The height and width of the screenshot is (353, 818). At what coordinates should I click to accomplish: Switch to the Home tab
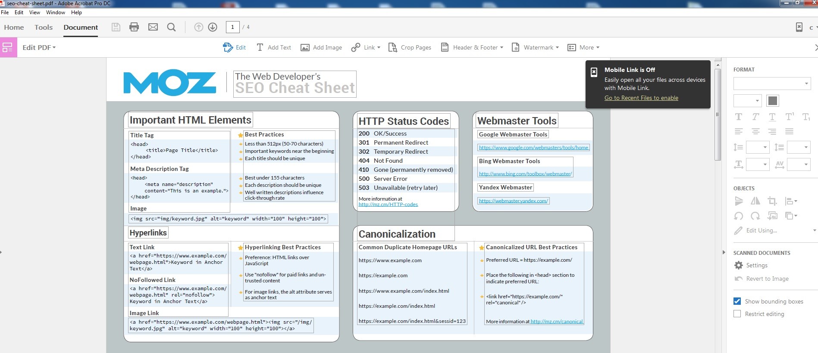tap(14, 27)
